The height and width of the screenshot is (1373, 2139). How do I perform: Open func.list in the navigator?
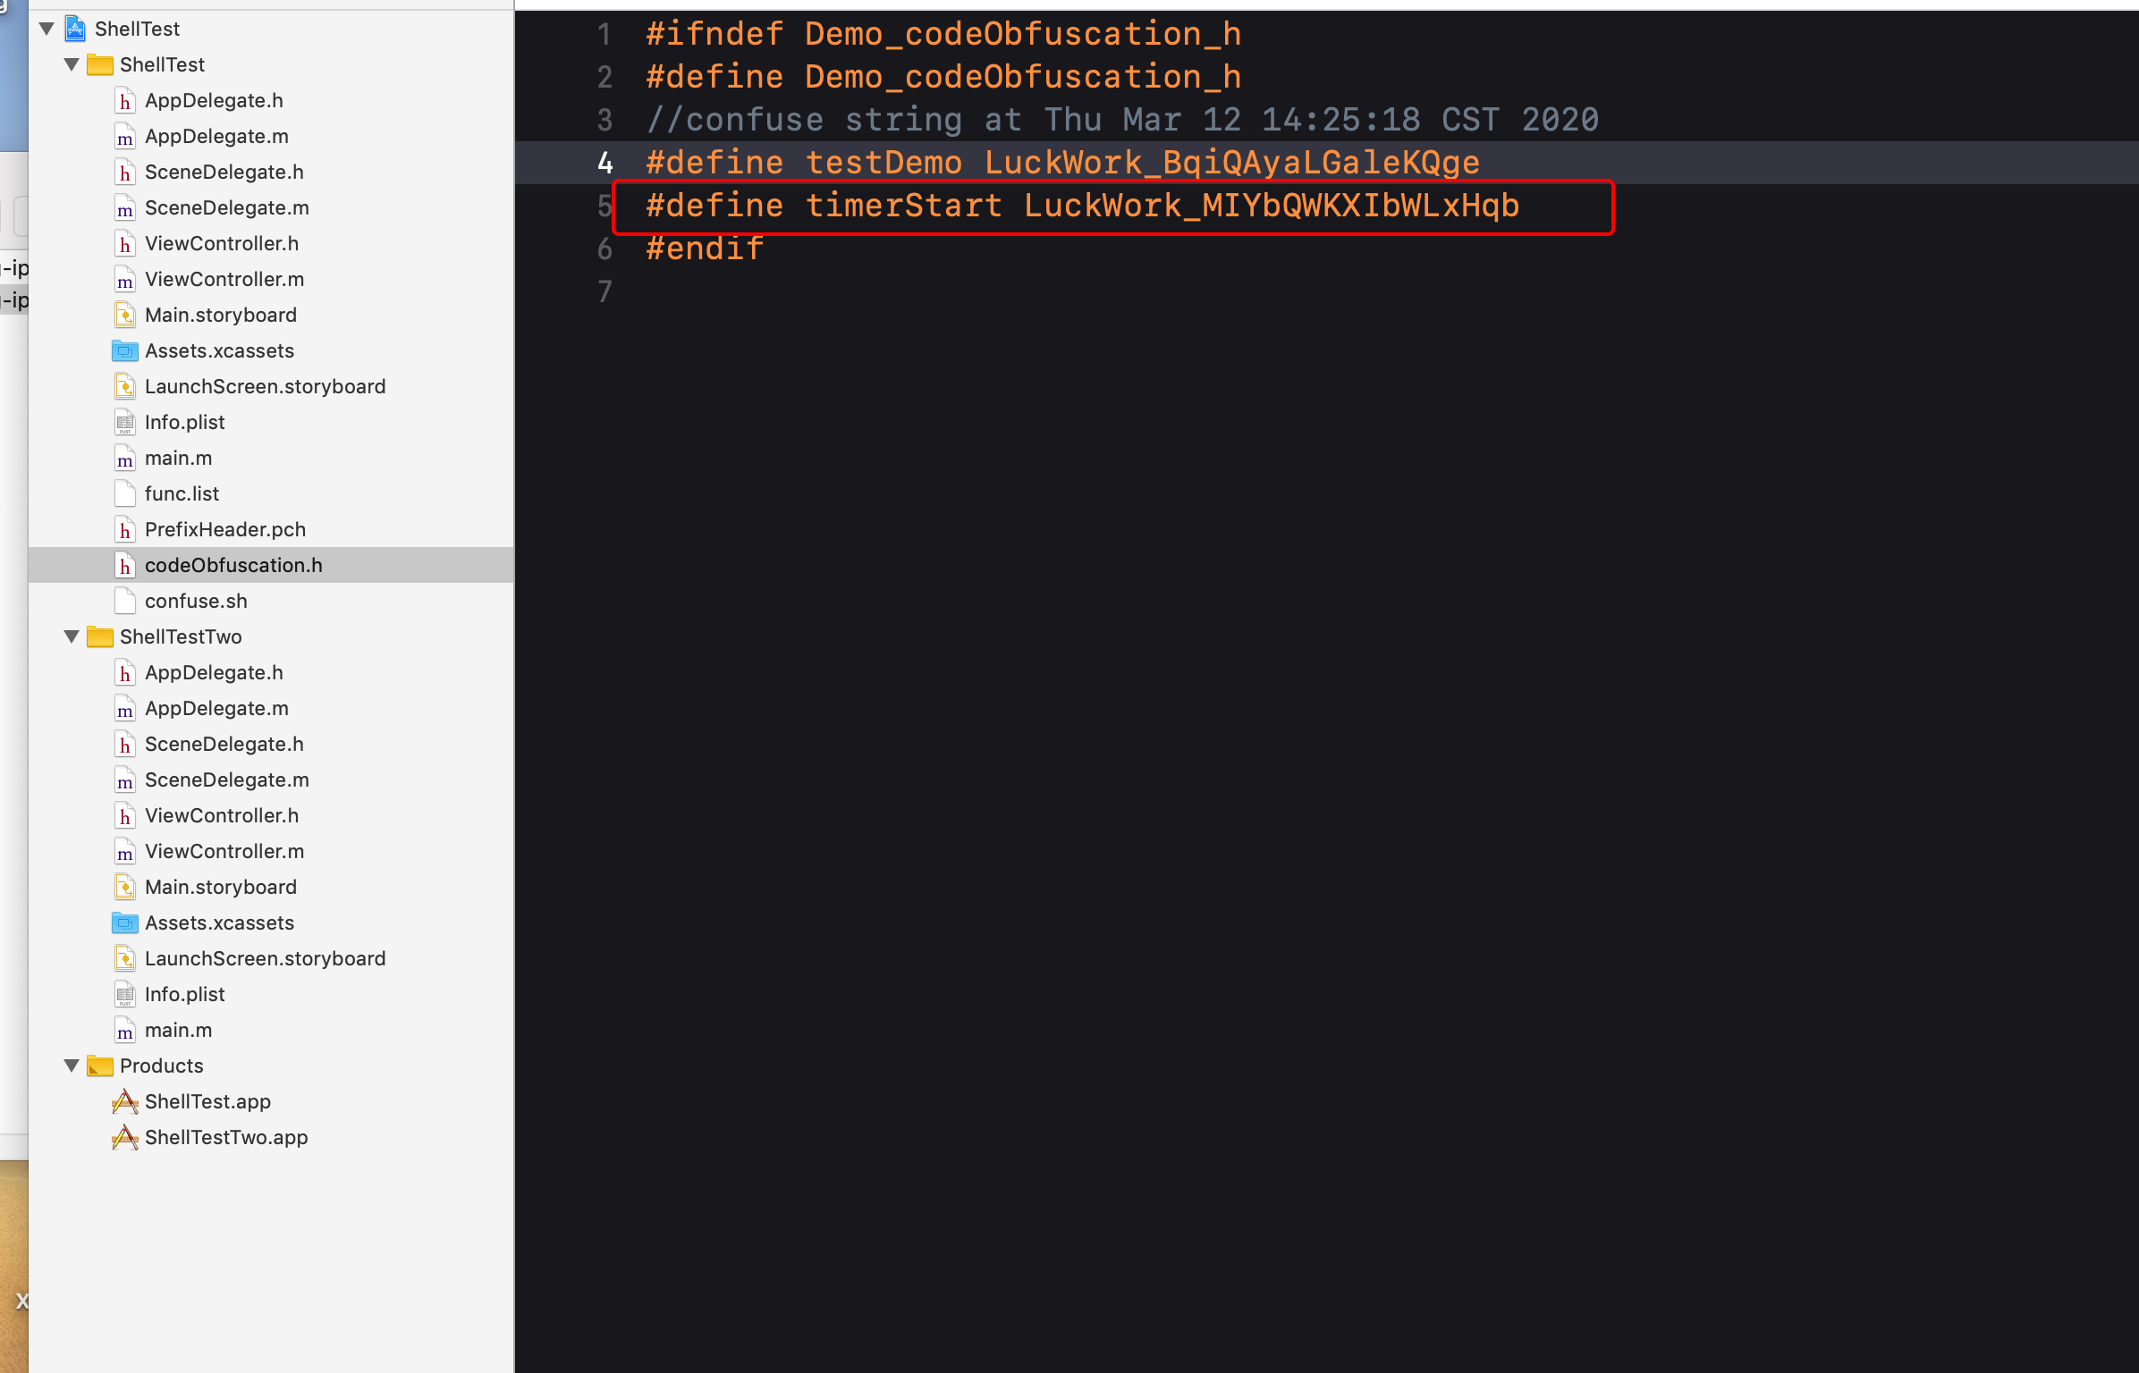[x=182, y=493]
